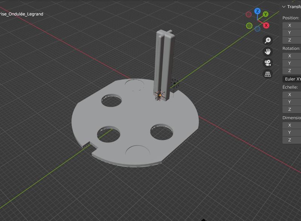
Task: Open the Euler XYZ rotation mode dropdown
Action: click(292, 79)
